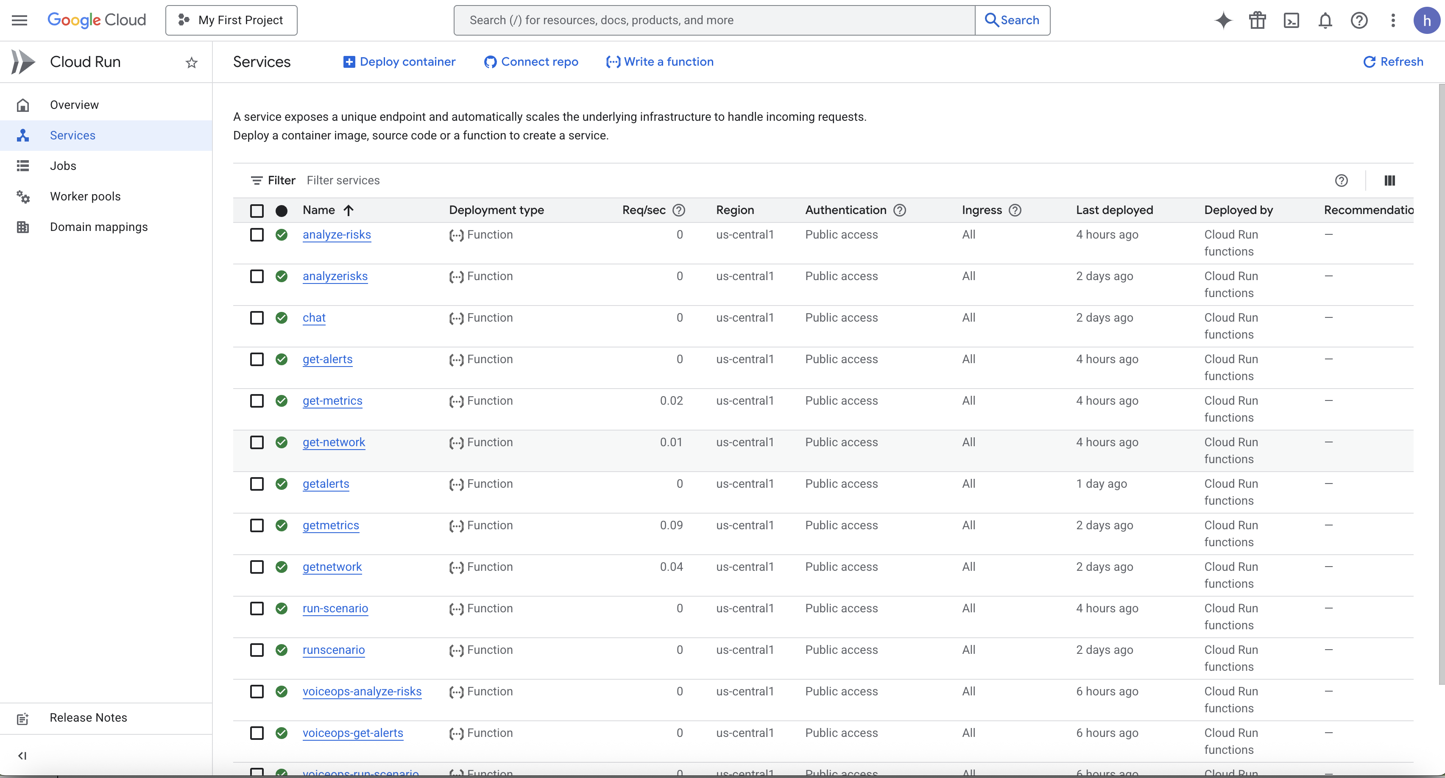Pin Cloud Run with star icon

pos(192,62)
